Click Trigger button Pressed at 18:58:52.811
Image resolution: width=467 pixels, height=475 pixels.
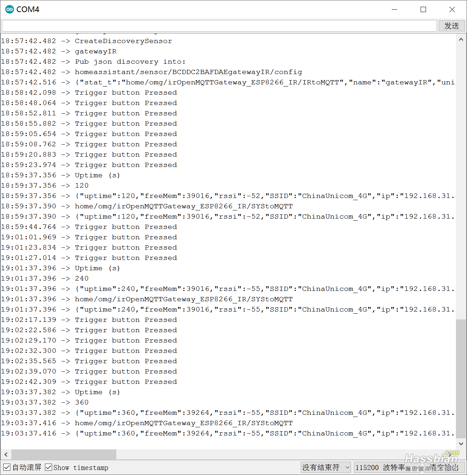coord(89,113)
